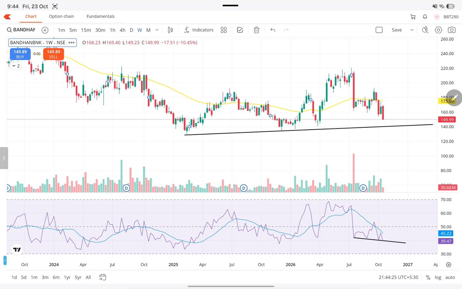
Task: Select the 1h timeframe
Action: [x=112, y=30]
